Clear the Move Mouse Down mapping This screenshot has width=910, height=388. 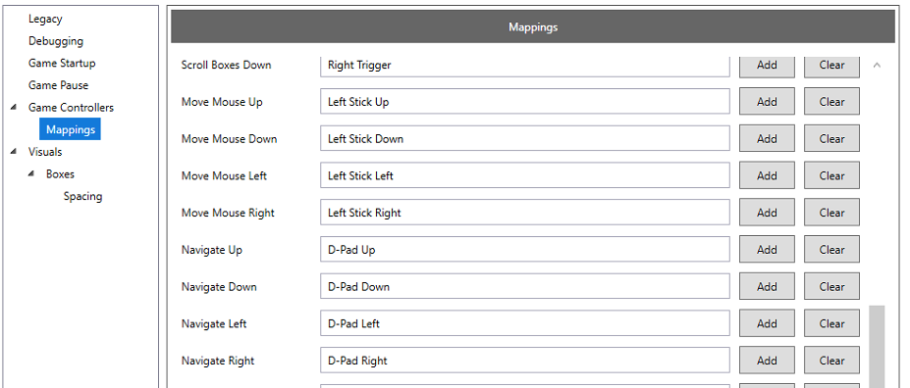pyautogui.click(x=831, y=139)
